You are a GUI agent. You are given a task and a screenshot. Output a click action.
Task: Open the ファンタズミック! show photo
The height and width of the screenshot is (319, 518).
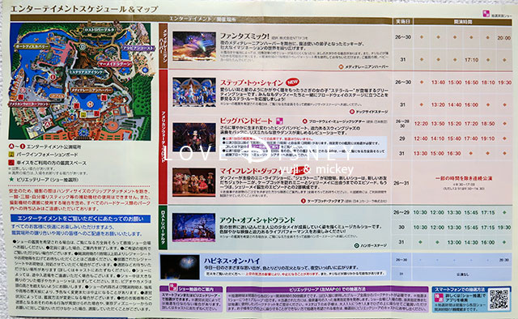[x=194, y=46]
